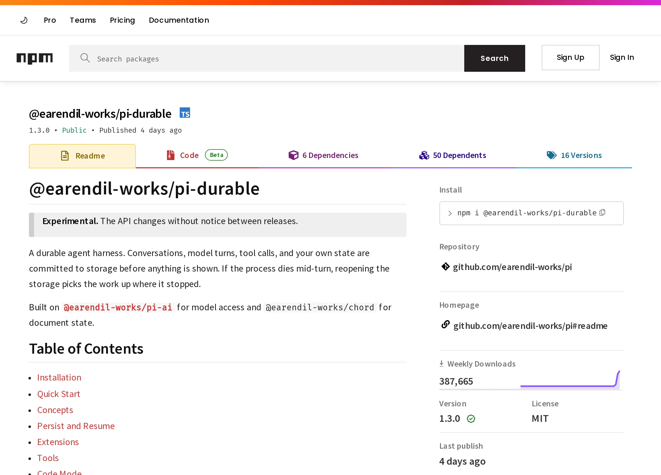Click the Code zip file icon
This screenshot has height=475, width=661.
pos(170,155)
